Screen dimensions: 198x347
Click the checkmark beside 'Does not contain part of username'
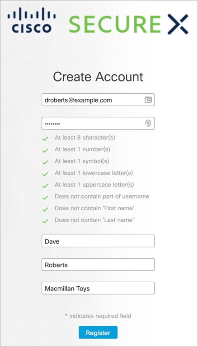tap(45, 198)
